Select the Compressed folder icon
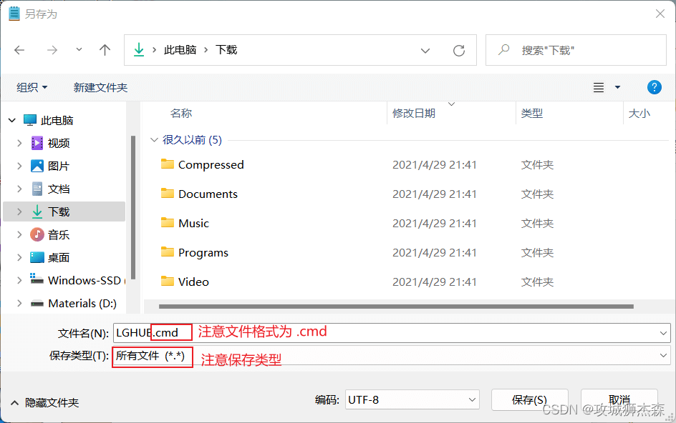 click(168, 164)
